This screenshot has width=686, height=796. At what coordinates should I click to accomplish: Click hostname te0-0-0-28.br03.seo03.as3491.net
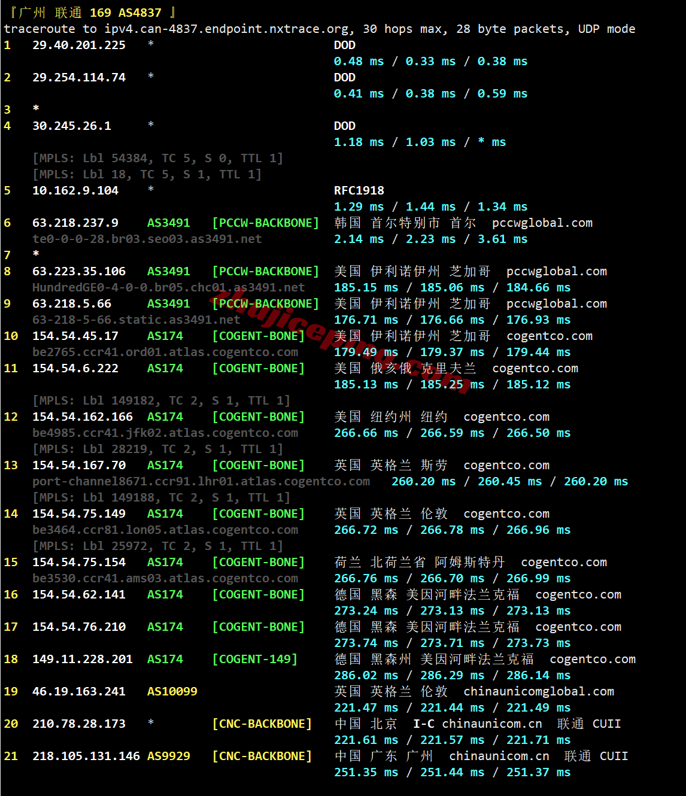(147, 239)
